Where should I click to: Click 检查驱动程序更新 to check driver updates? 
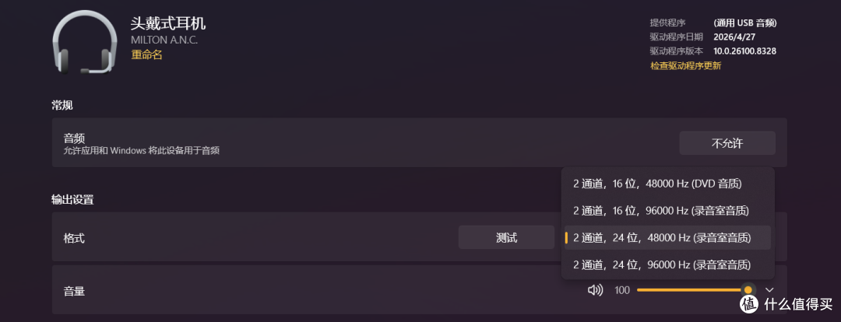[685, 66]
